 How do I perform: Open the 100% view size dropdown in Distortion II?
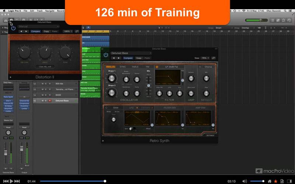pos(68,31)
